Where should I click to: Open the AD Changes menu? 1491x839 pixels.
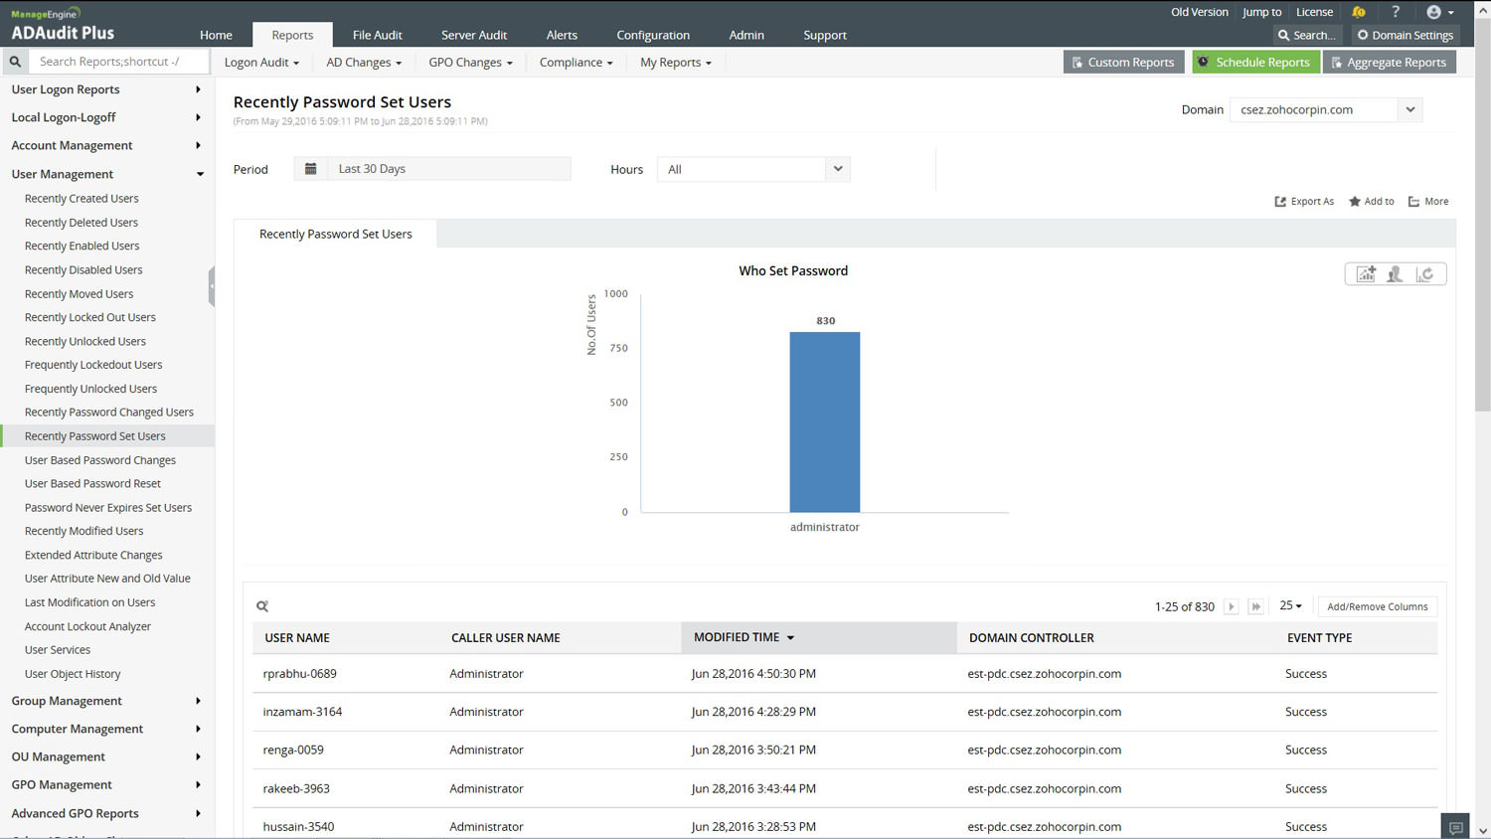pos(364,63)
